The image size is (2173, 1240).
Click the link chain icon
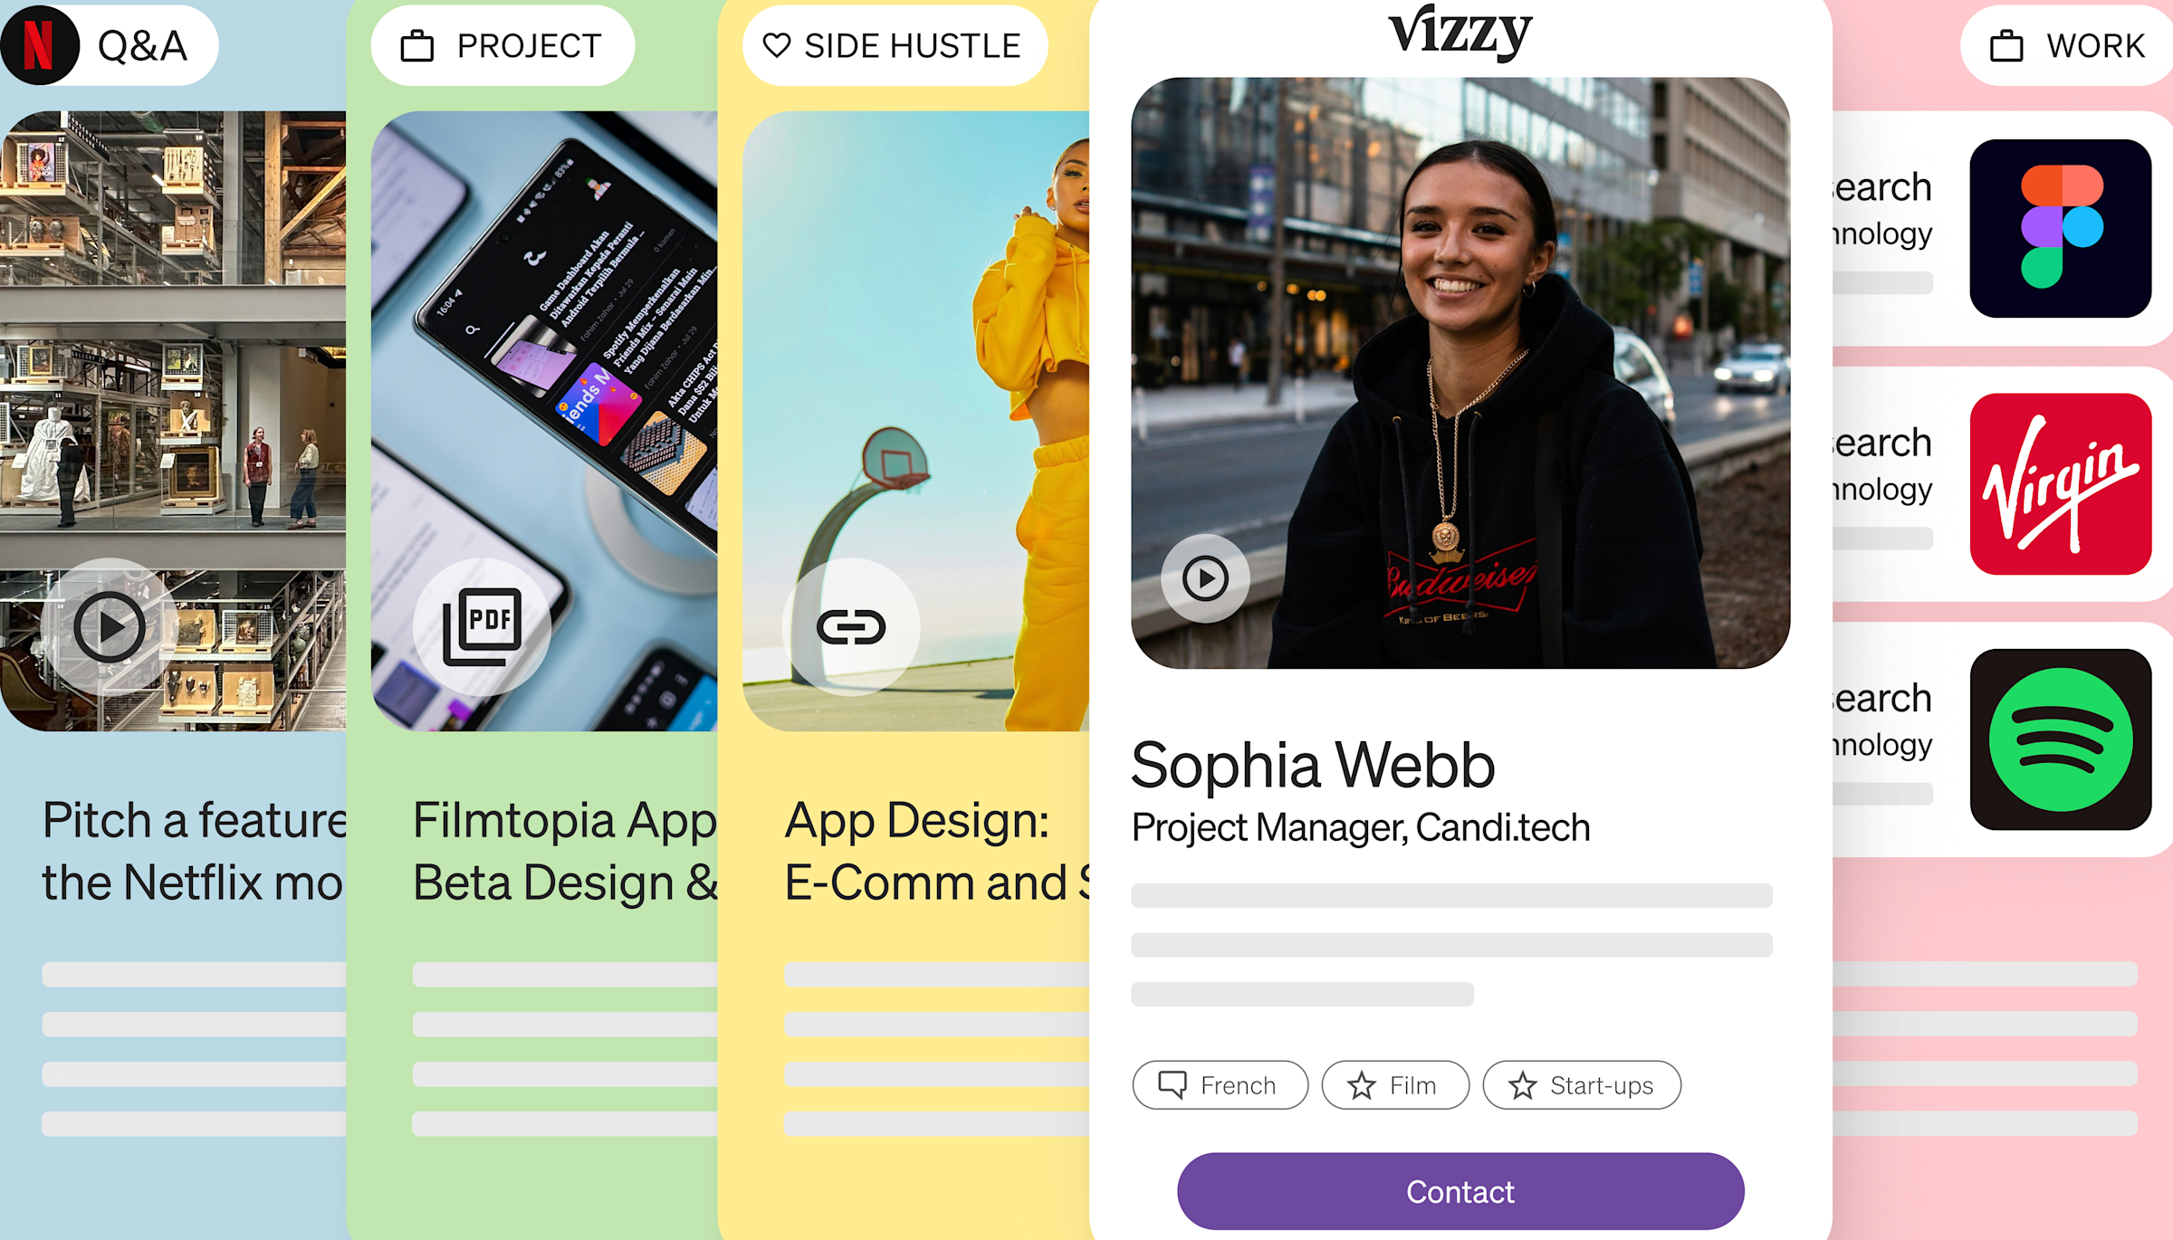(851, 626)
